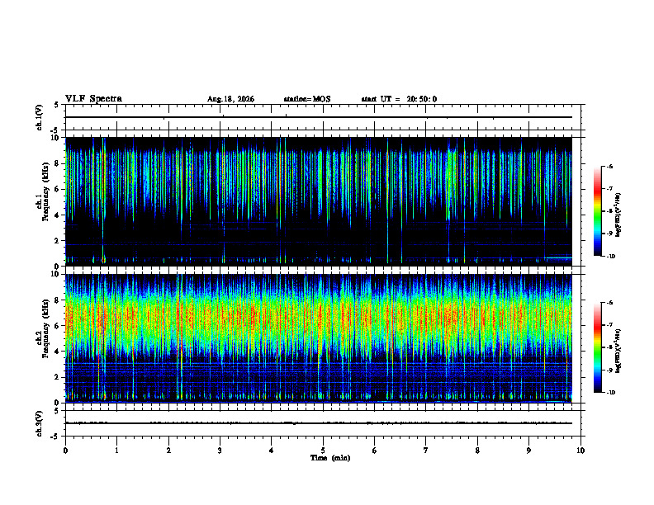Click the ch.3 voltage waveform strip

[x=323, y=423]
